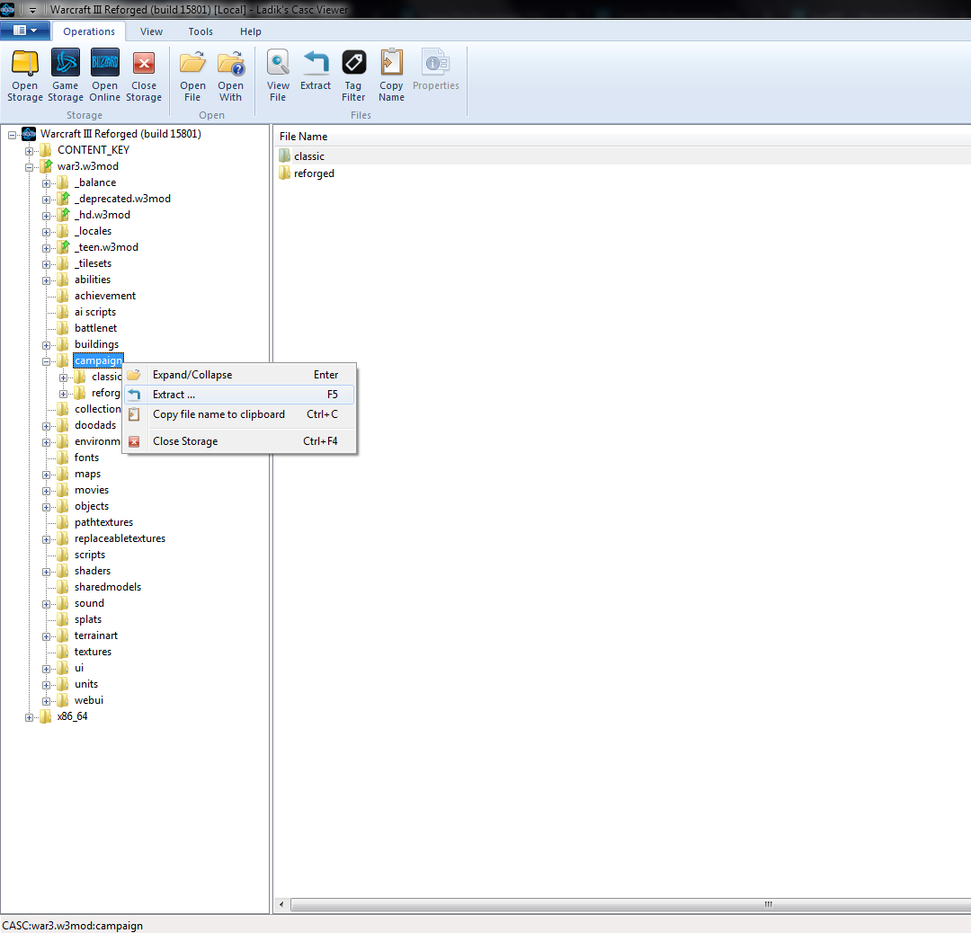Open the application menu button

pos(25,31)
